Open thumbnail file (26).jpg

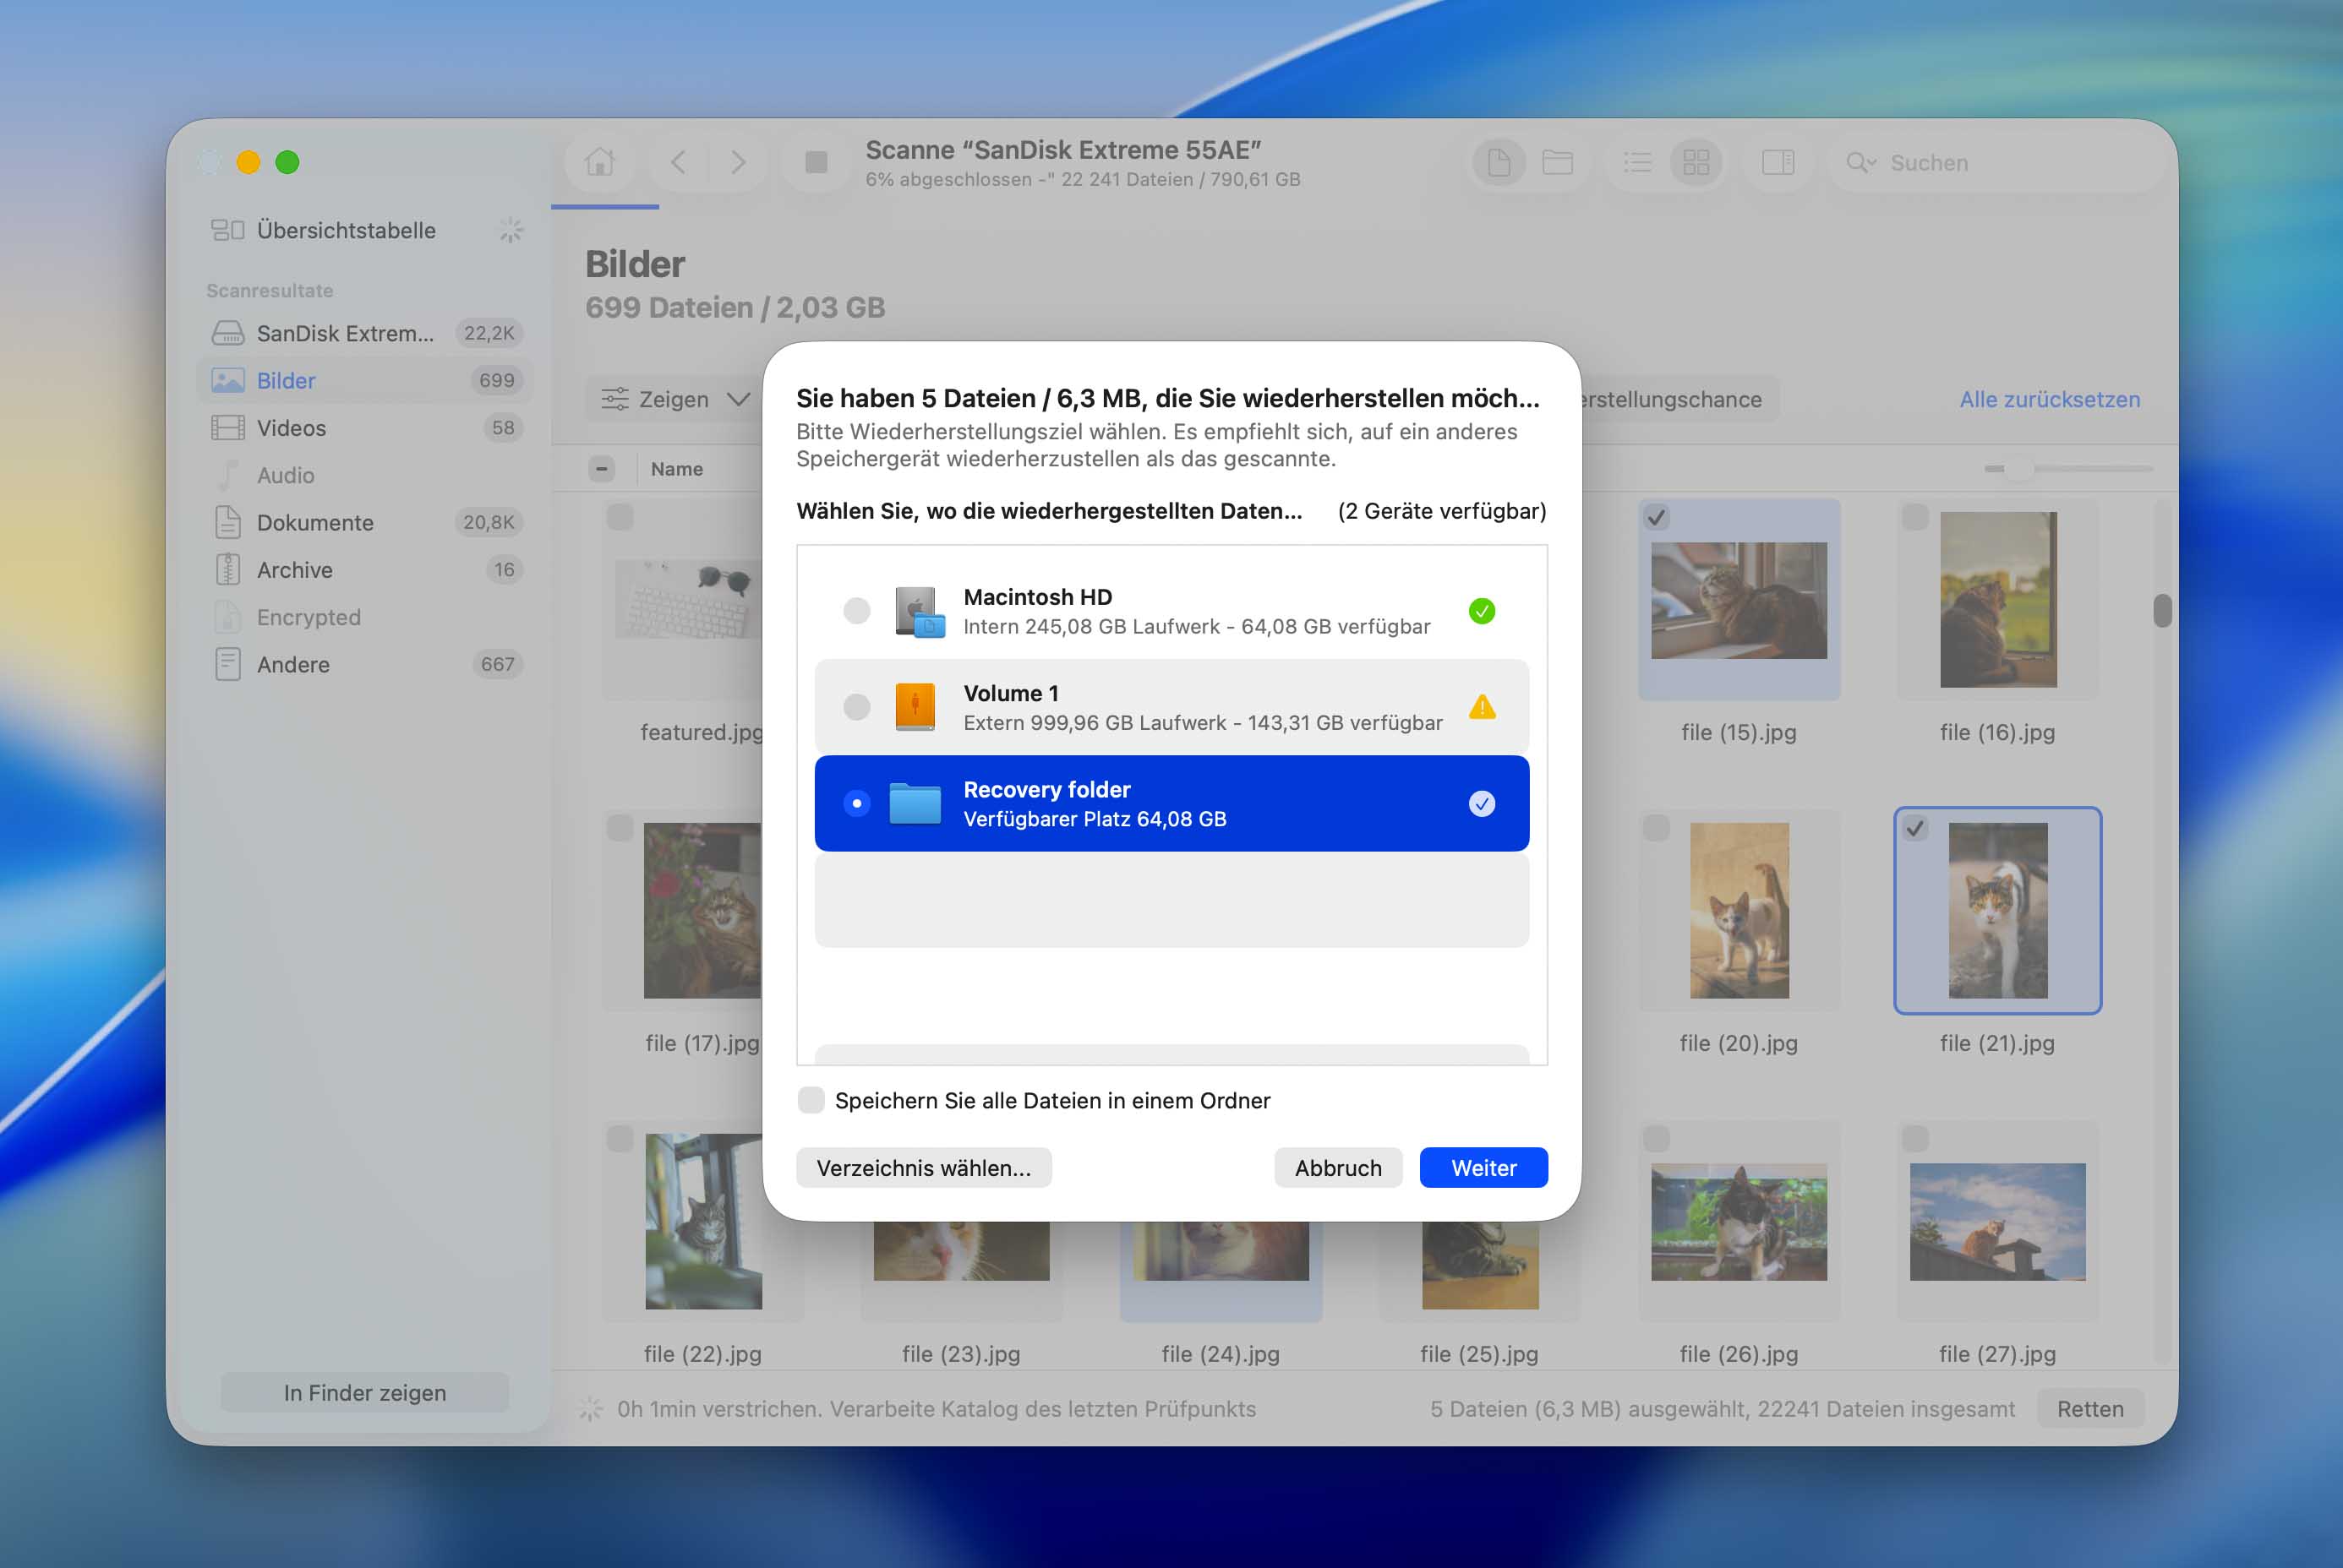[x=1739, y=1221]
